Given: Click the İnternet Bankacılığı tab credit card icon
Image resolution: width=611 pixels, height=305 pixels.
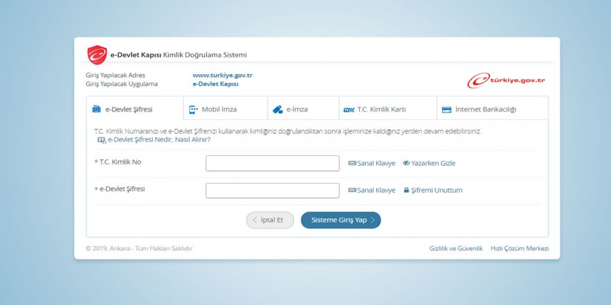Looking at the screenshot, I should [x=446, y=110].
